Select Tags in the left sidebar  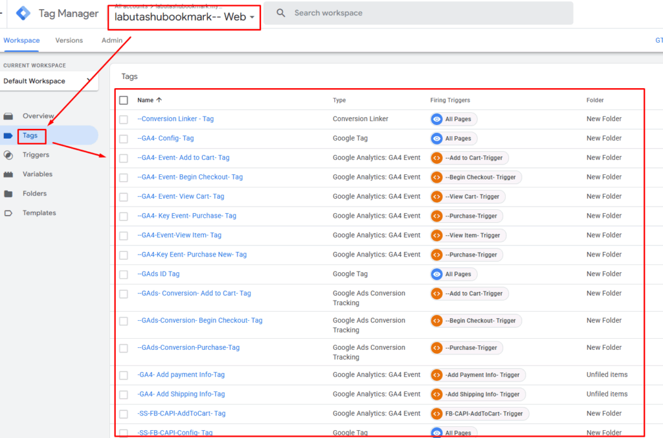coord(30,135)
